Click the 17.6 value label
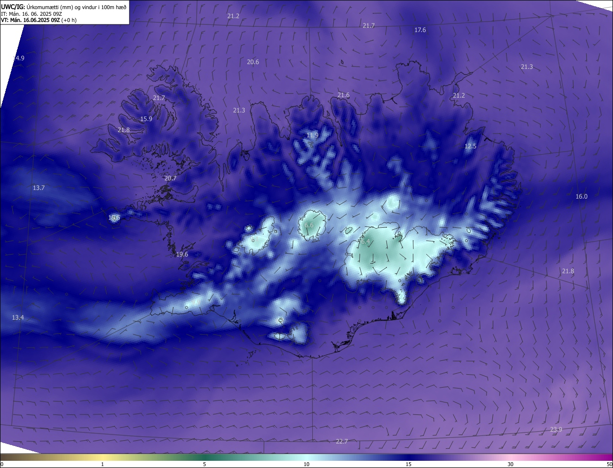The height and width of the screenshot is (468, 613). tap(420, 30)
